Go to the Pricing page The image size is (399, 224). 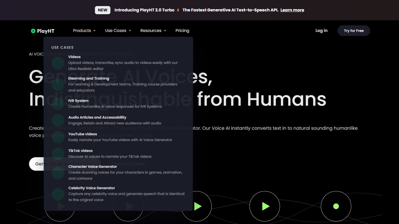(x=182, y=31)
